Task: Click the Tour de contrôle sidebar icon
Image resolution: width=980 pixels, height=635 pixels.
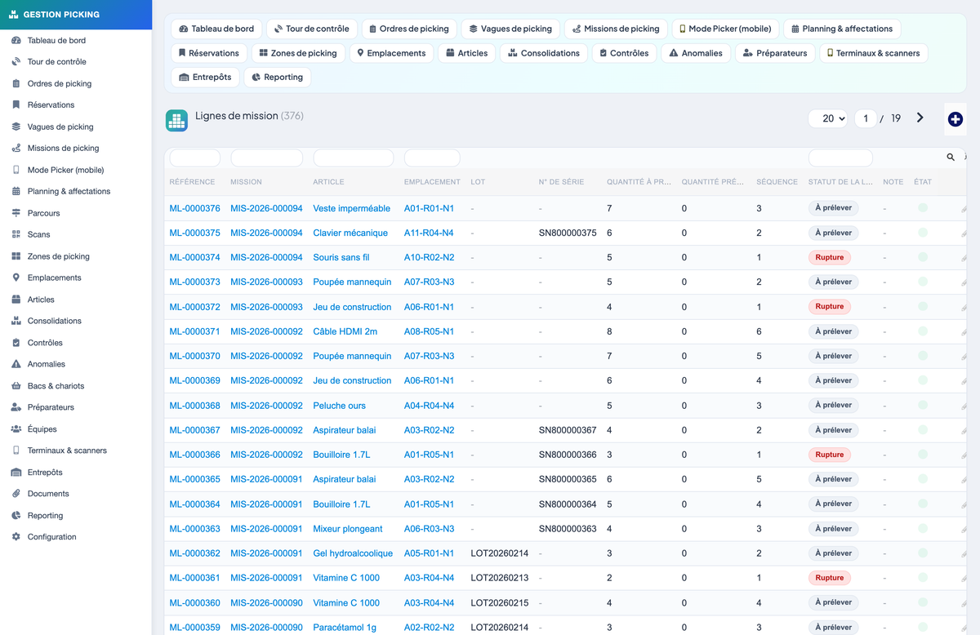Action: [16, 62]
